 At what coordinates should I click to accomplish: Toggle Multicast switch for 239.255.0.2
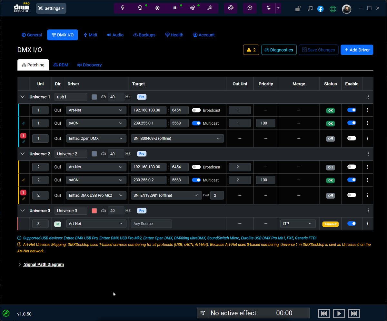click(x=196, y=180)
